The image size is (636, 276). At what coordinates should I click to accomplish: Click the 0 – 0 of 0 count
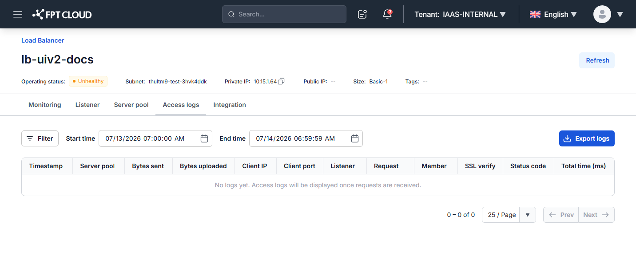pos(461,215)
